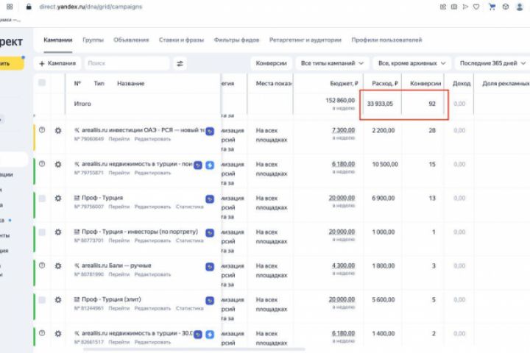Click browser address bar lock icon
The image size is (530, 353).
[29, 7]
